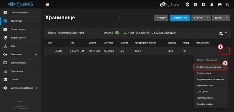The image size is (234, 112).
Task: Click the Занято column header
Action: 92,43
